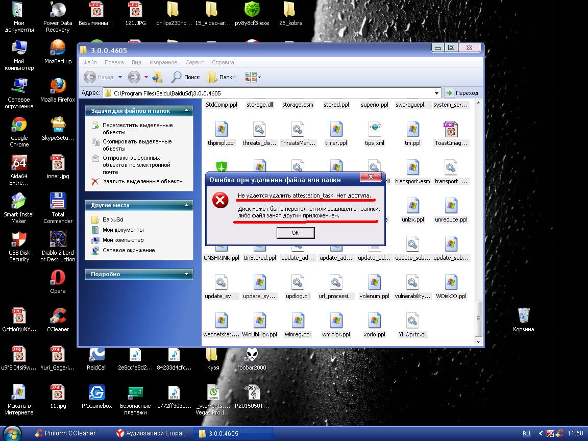The height and width of the screenshot is (441, 588).
Task: Open the Opera desktop shortcut
Action: tap(58, 281)
